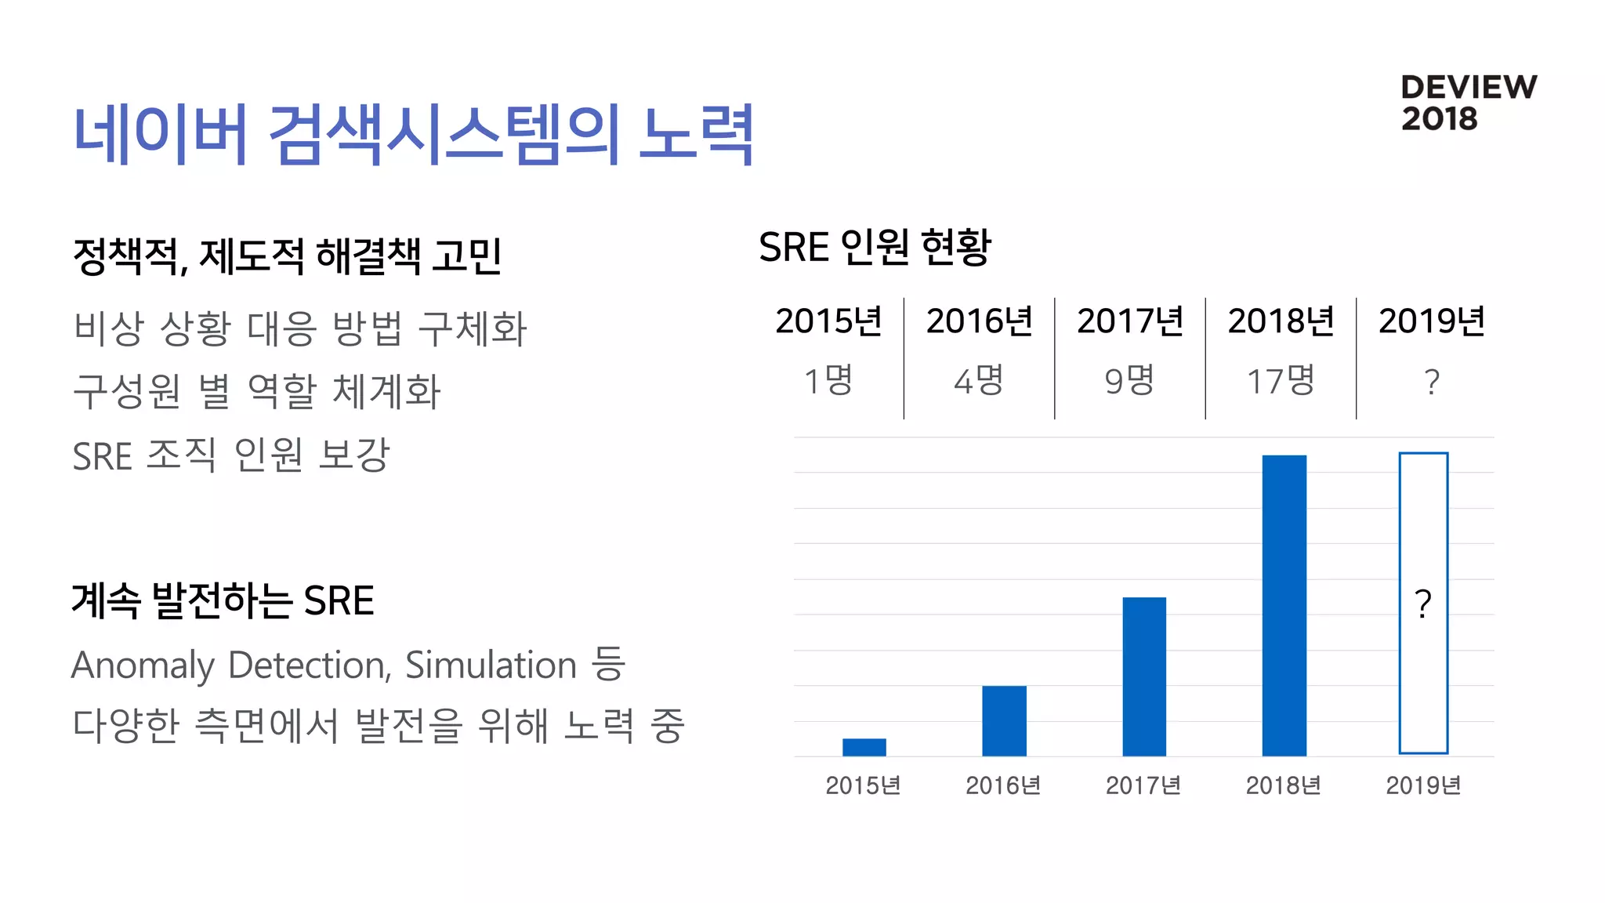The height and width of the screenshot is (903, 1605).
Task: Select the 1명 value cell
Action: [828, 381]
